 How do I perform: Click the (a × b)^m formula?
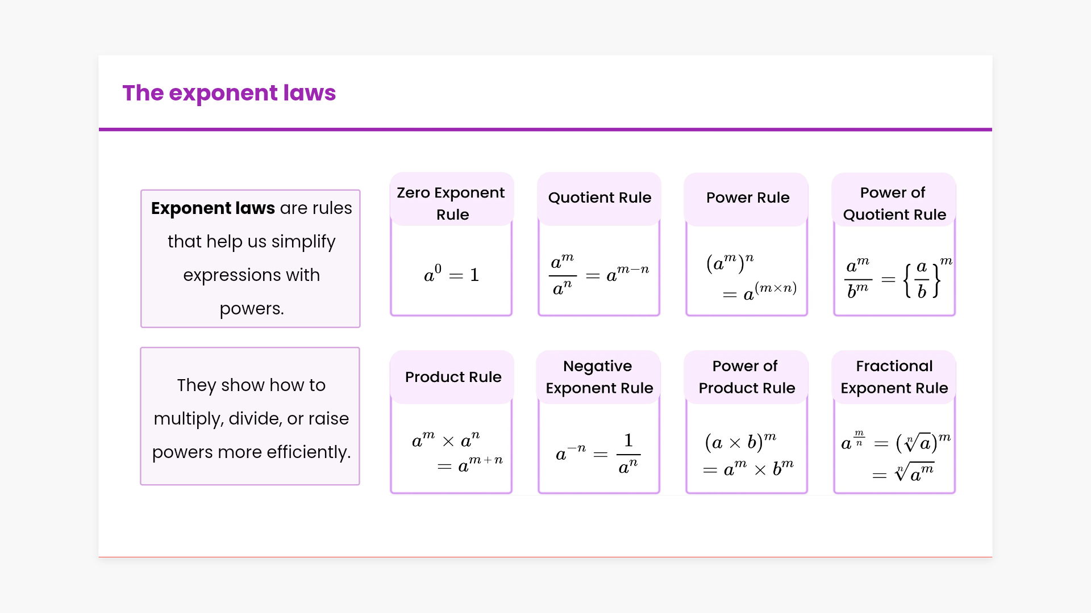(x=748, y=454)
